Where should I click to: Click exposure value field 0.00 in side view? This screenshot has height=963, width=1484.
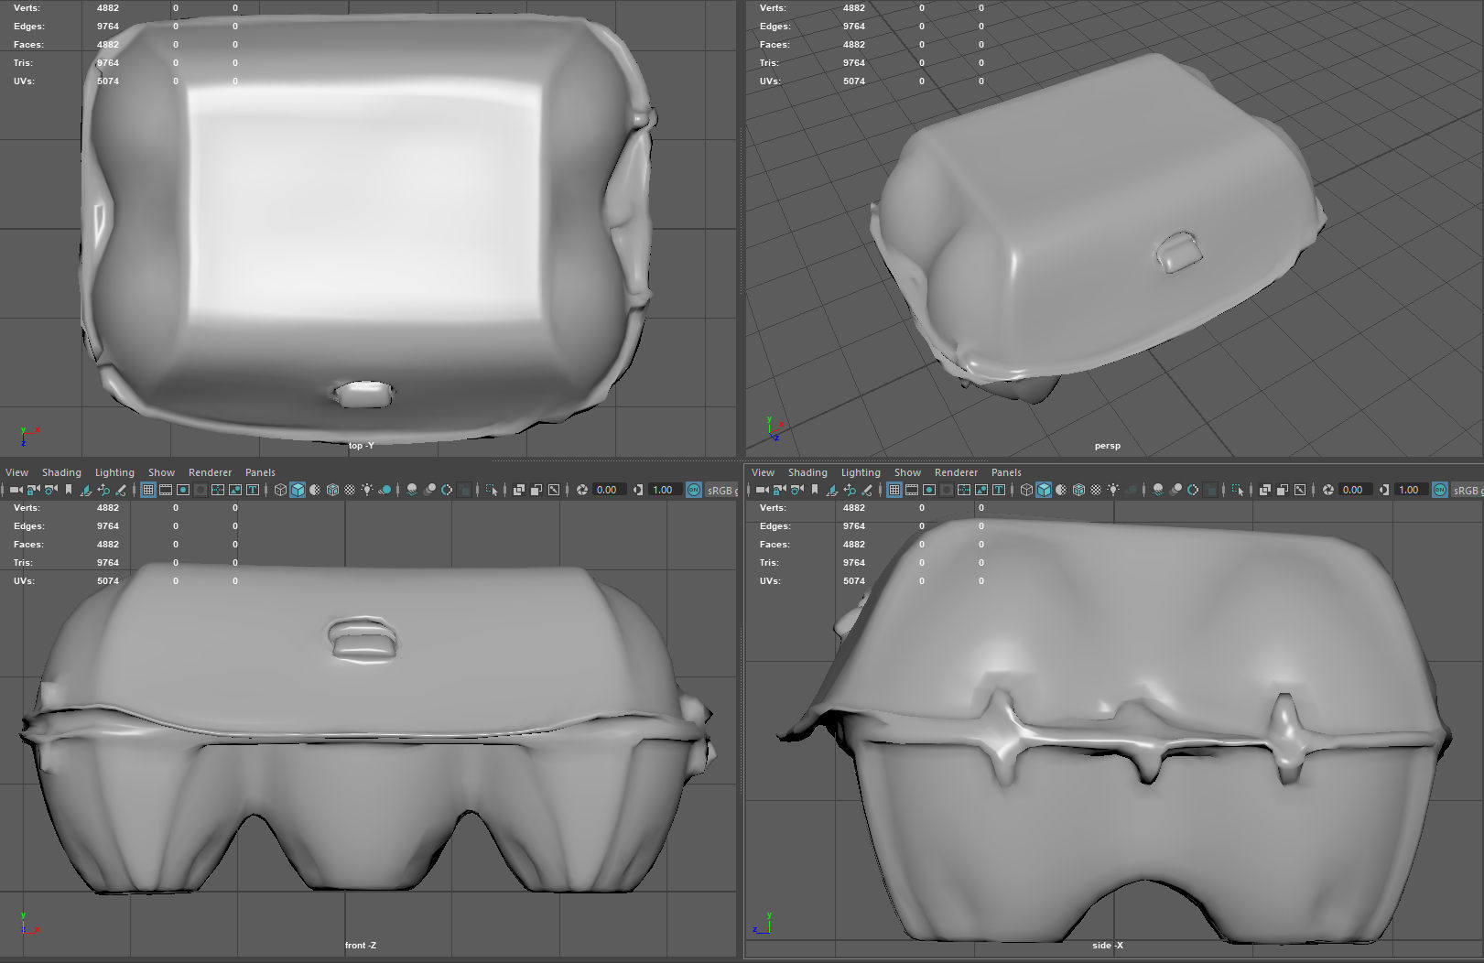pyautogui.click(x=1356, y=490)
